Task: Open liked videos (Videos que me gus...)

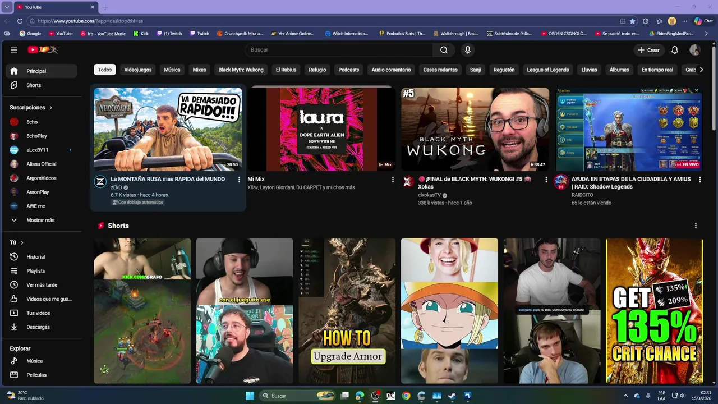Action: point(42,299)
